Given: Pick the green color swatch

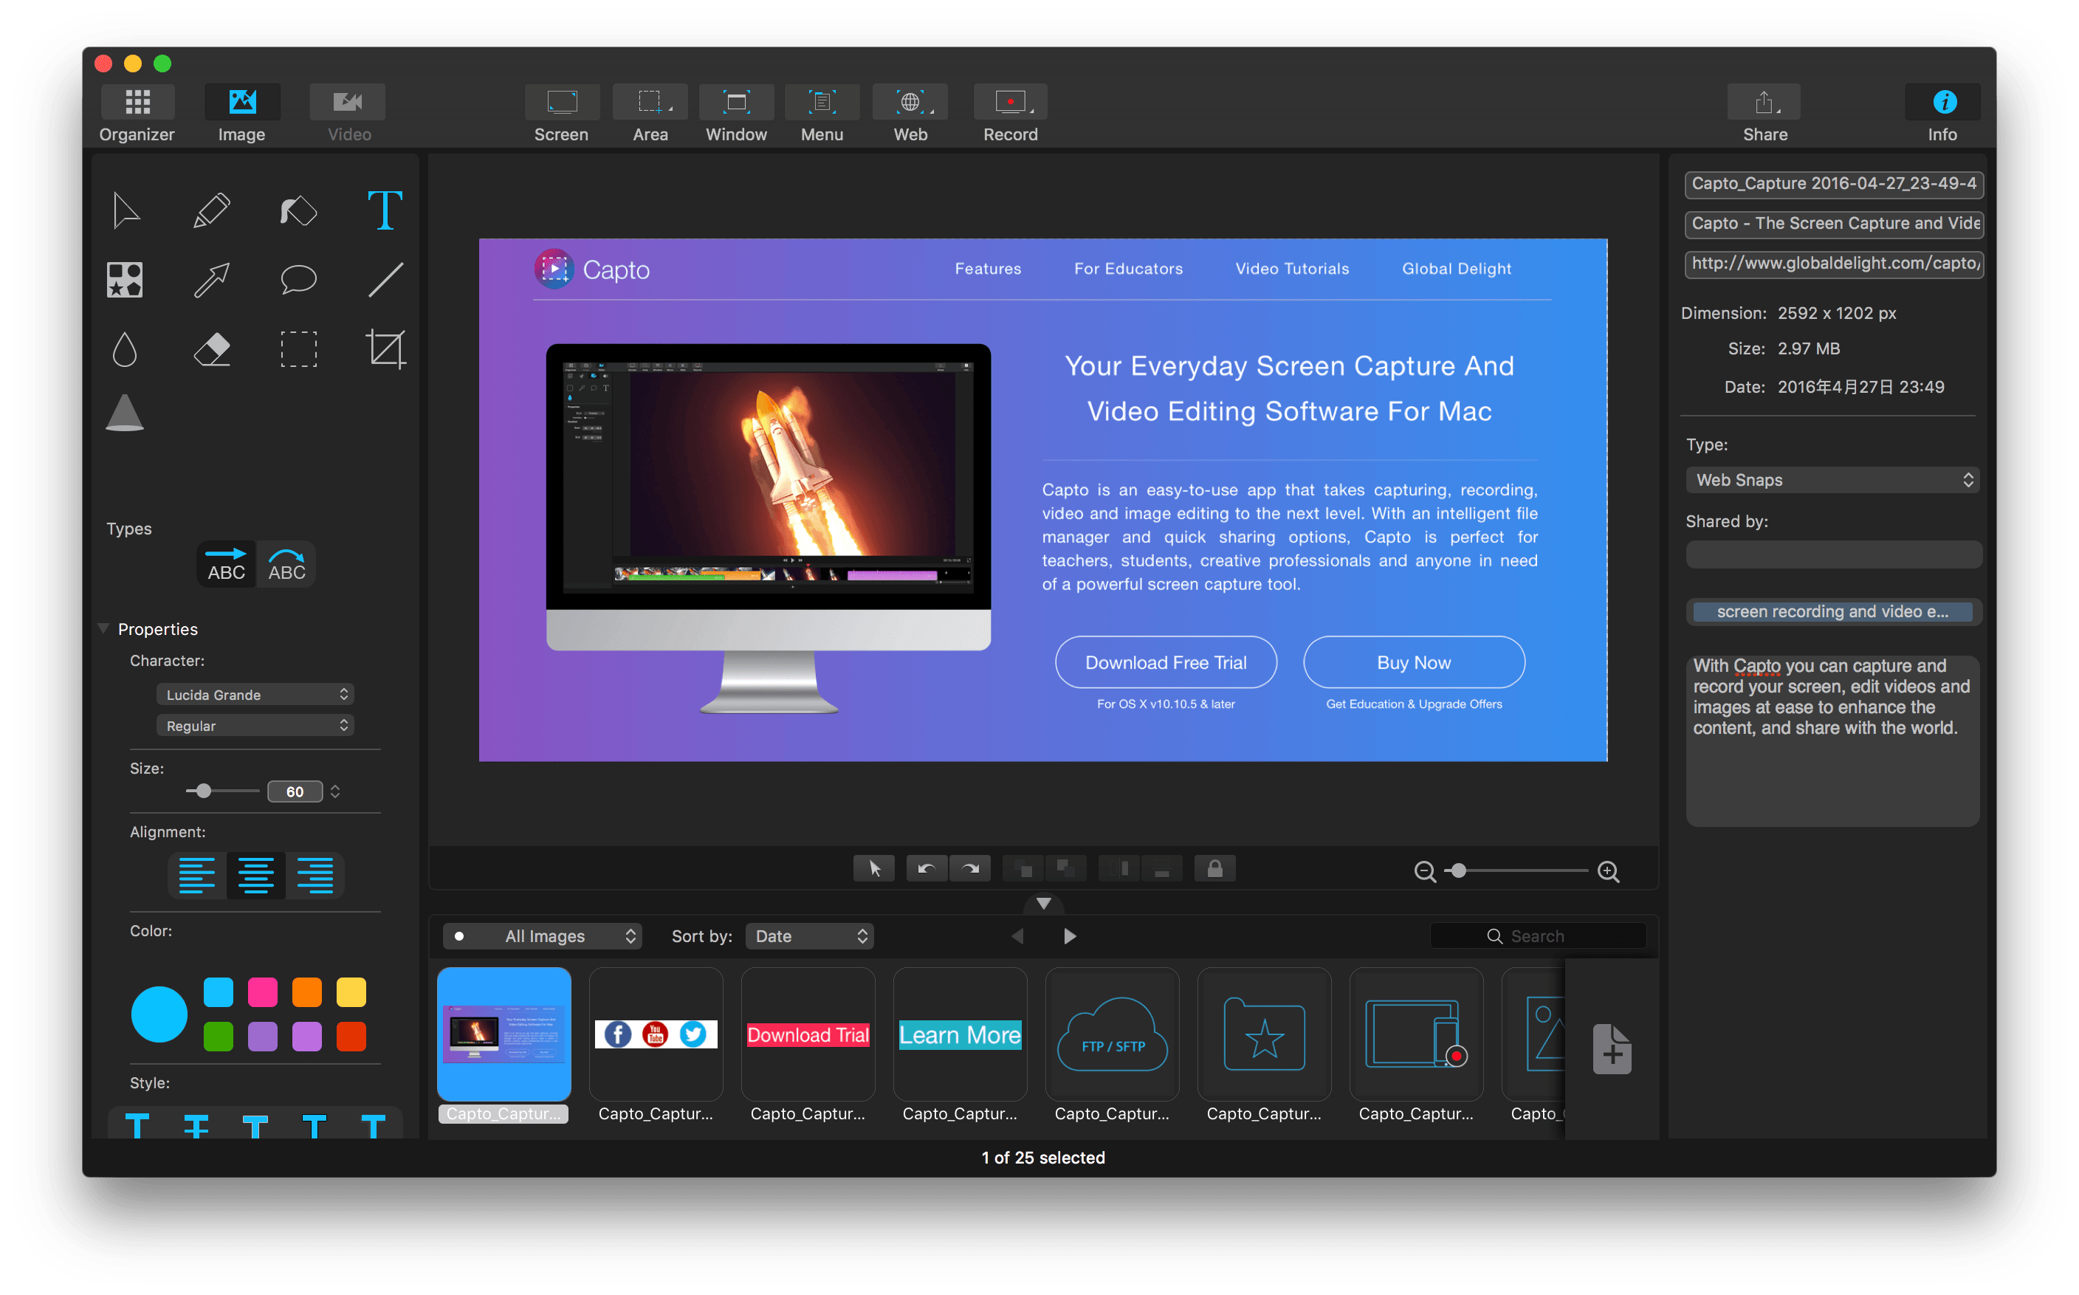Looking at the screenshot, I should pyautogui.click(x=219, y=1037).
